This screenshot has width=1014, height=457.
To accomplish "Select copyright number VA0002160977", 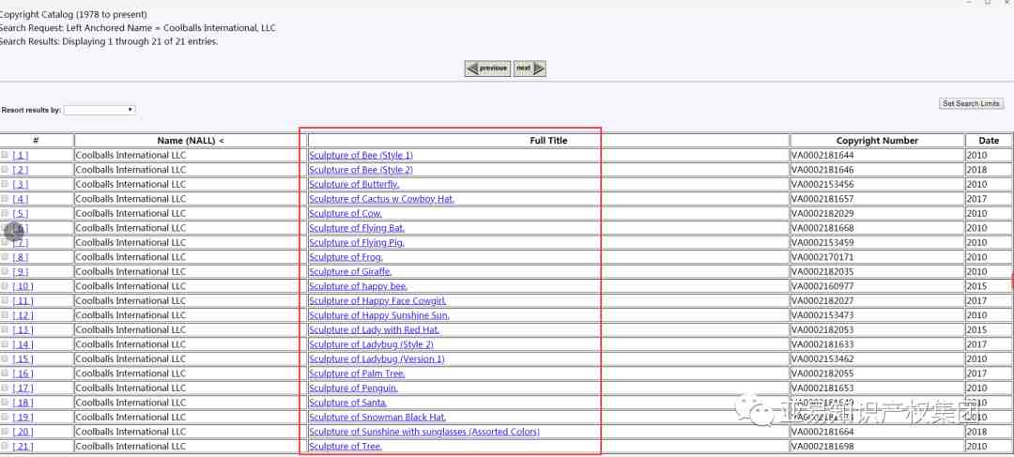I will [x=823, y=286].
